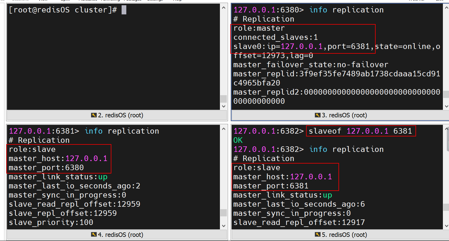The height and width of the screenshot is (241, 449).
Task: Switch to the '5. redisOS (root)' tab
Action: [x=340, y=235]
